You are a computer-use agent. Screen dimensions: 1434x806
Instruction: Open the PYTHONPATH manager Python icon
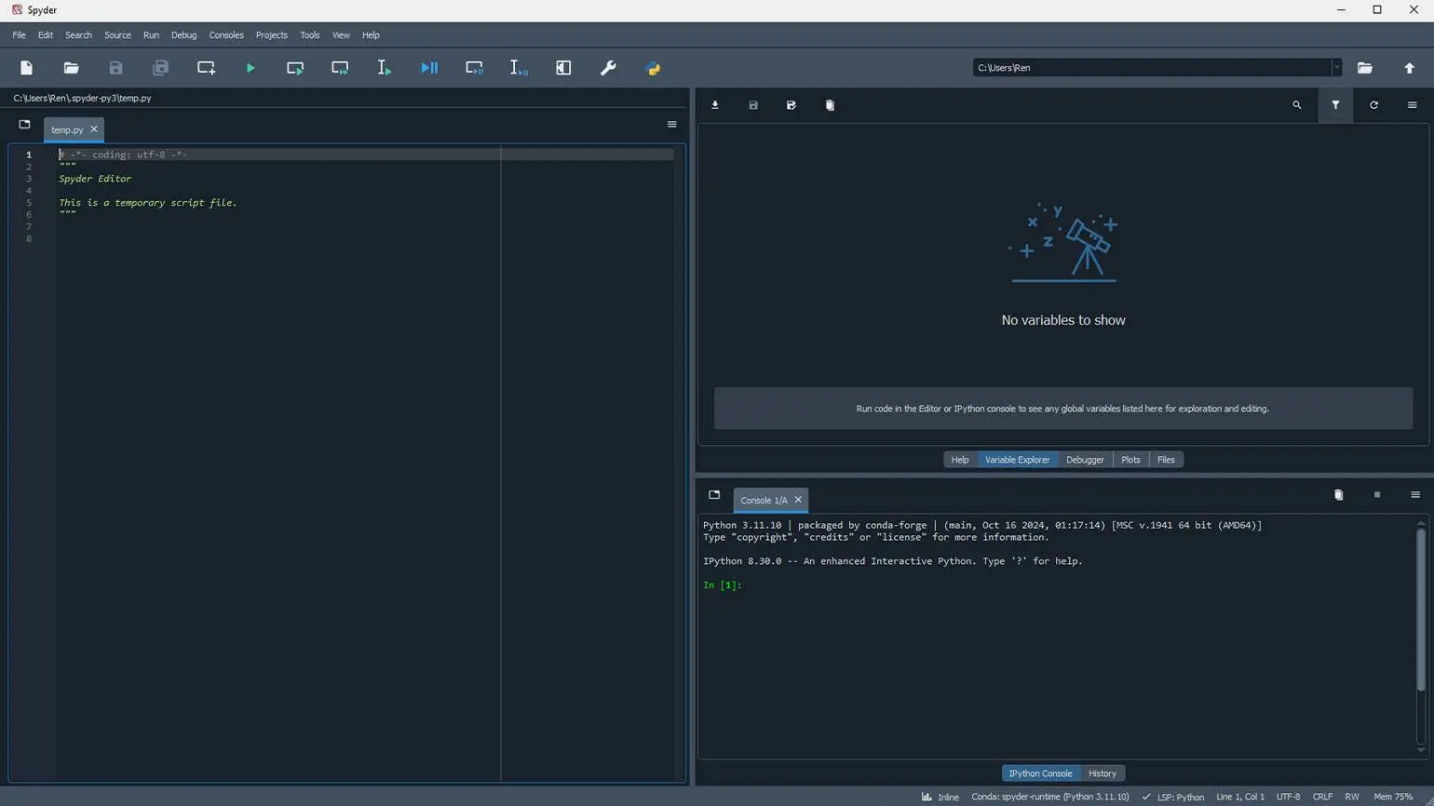[653, 68]
